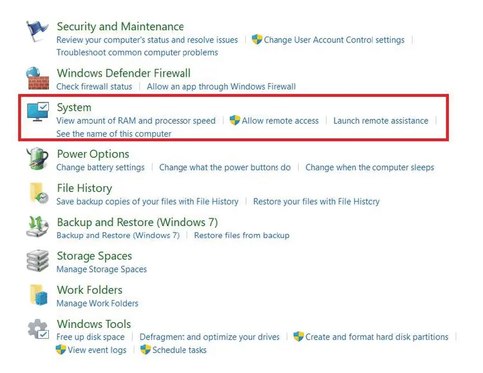Click the Power Options battery icon
This screenshot has height=373, width=483.
pyautogui.click(x=37, y=158)
